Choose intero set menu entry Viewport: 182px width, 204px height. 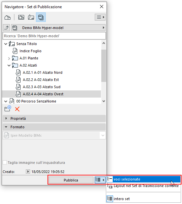pos(143,199)
